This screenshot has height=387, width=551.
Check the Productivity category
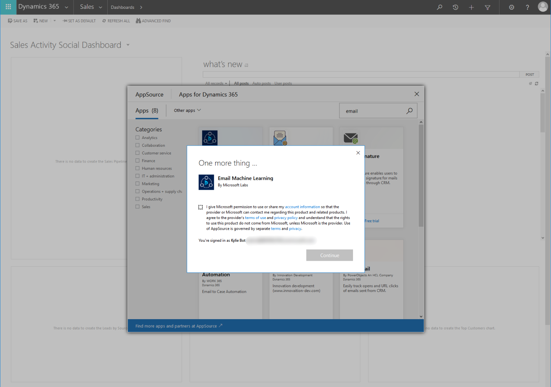click(137, 199)
